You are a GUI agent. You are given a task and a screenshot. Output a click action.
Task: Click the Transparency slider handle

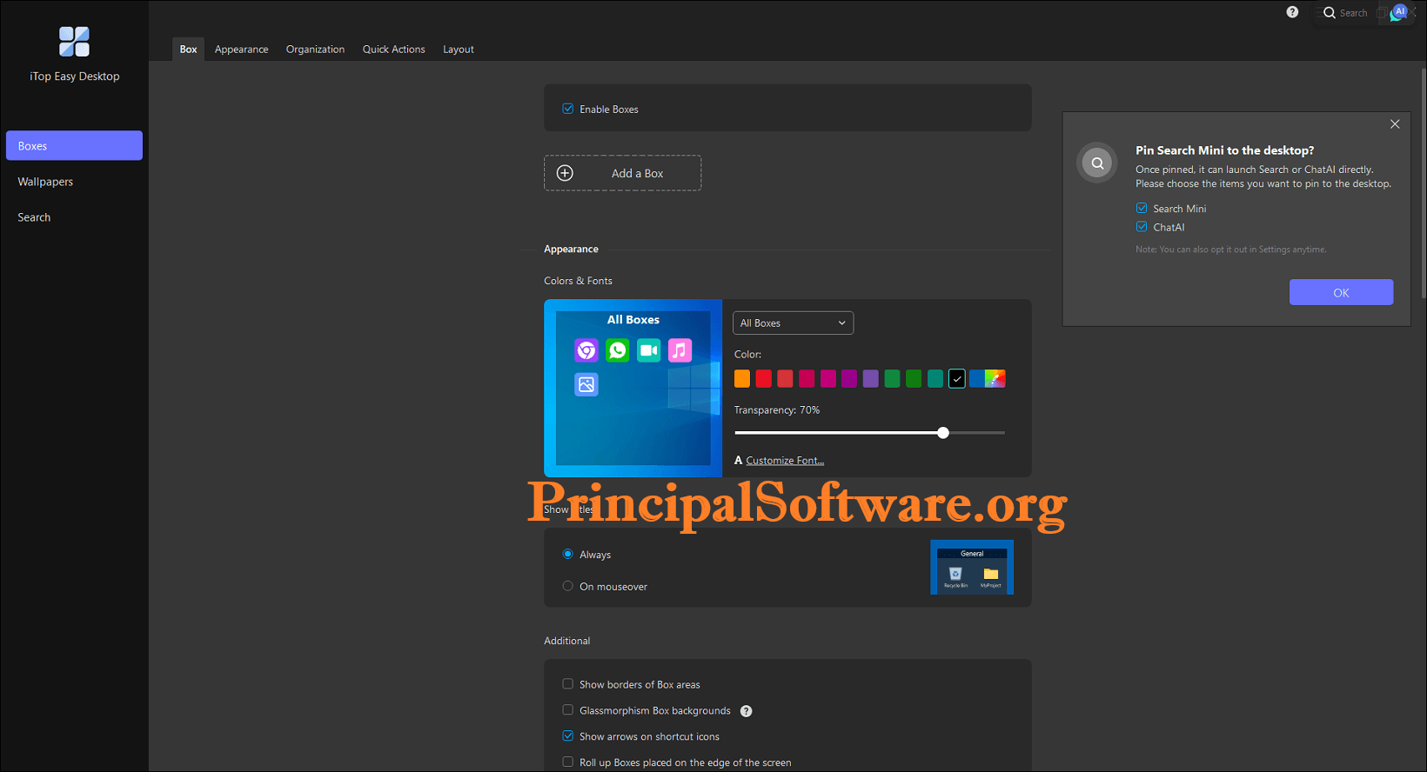(943, 432)
